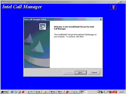The height and width of the screenshot is (94, 126).
Task: Switch to the 'G...' browser taskbar button
Action: pos(76,92)
